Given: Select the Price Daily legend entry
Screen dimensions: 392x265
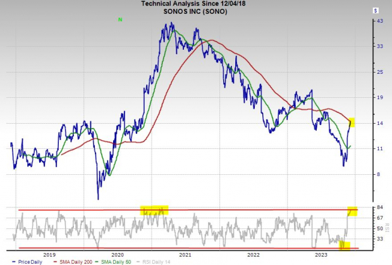Looking at the screenshot, I should coord(27,262).
